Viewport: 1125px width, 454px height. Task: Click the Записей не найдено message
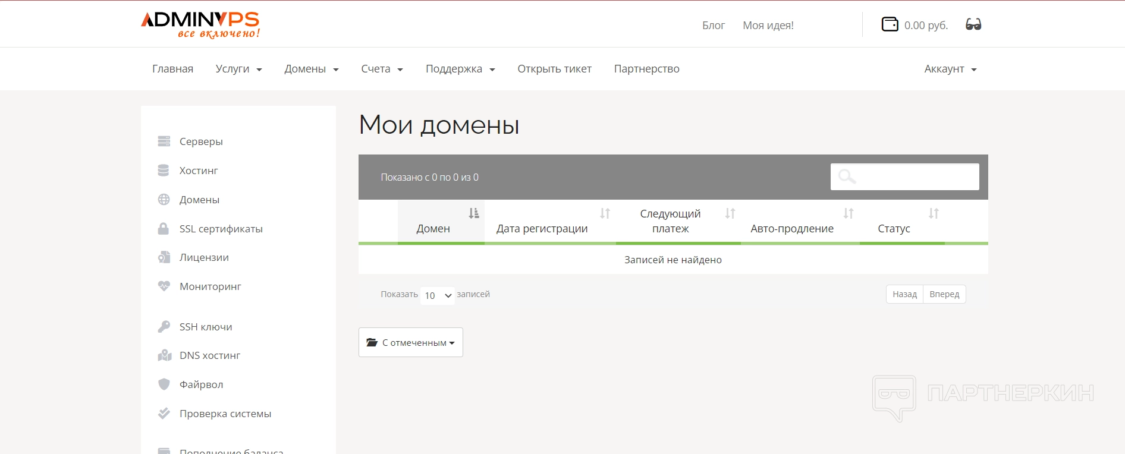click(673, 260)
